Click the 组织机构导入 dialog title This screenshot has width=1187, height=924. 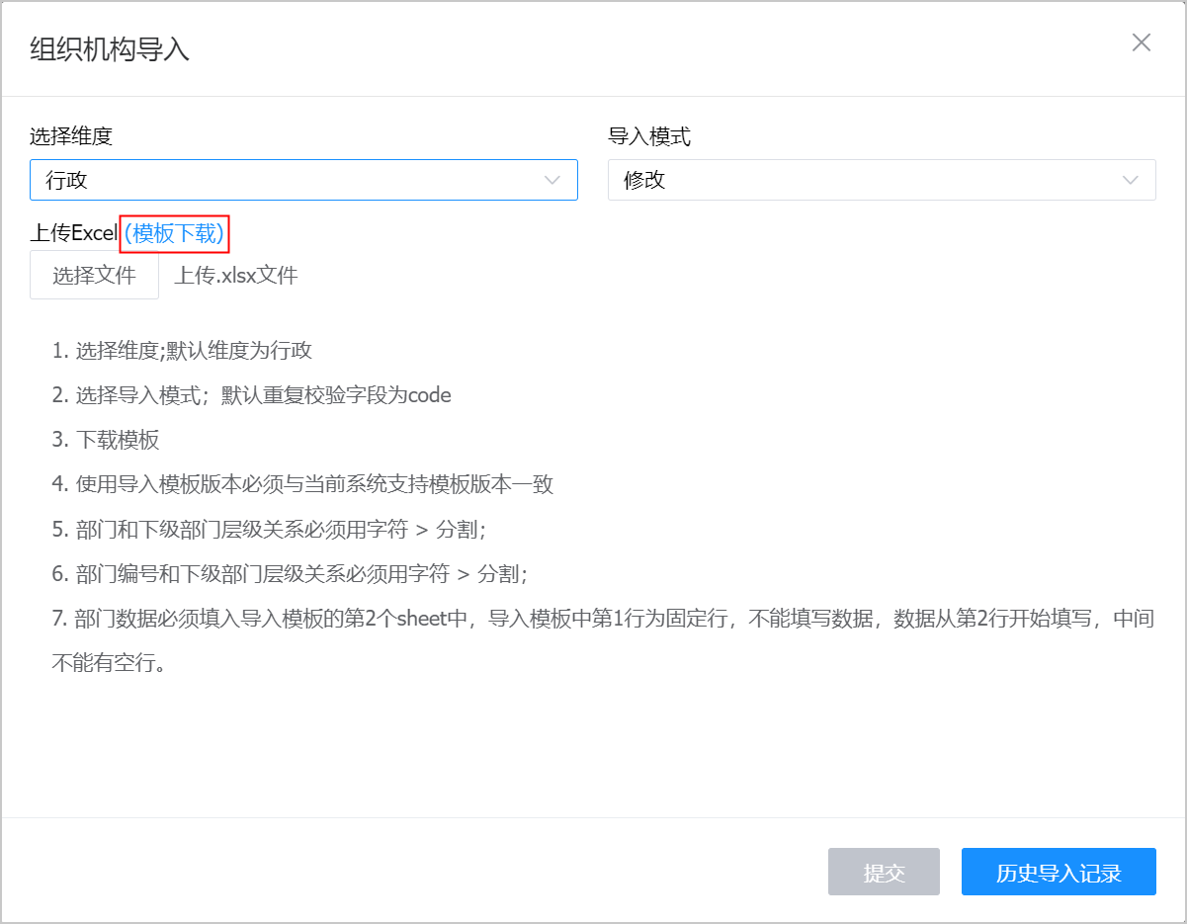(110, 49)
